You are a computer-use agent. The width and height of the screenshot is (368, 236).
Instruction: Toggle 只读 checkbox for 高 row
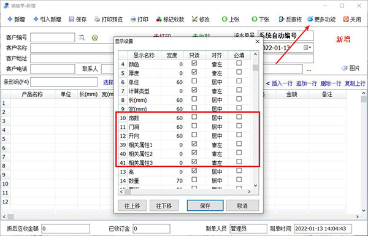(194, 170)
